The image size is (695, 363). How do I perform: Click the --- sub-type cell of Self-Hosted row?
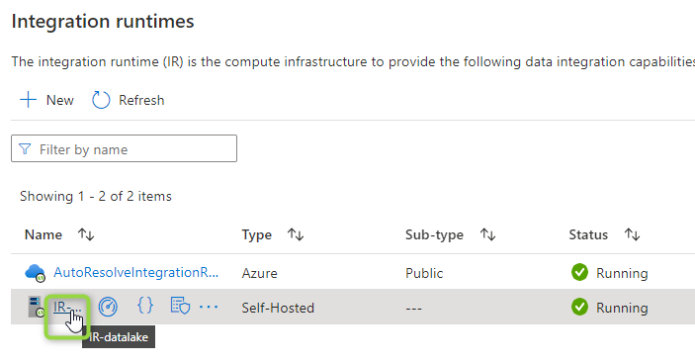(413, 308)
